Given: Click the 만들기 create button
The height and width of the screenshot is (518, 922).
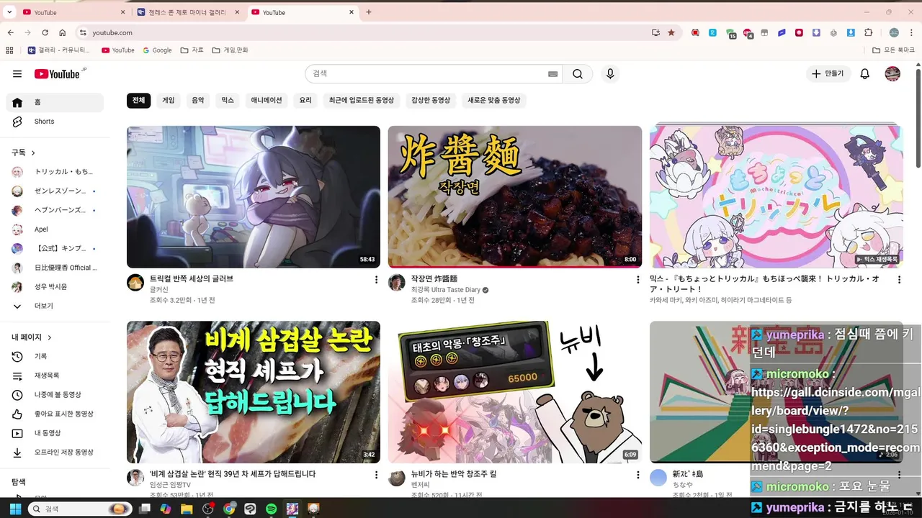Looking at the screenshot, I should (x=828, y=74).
